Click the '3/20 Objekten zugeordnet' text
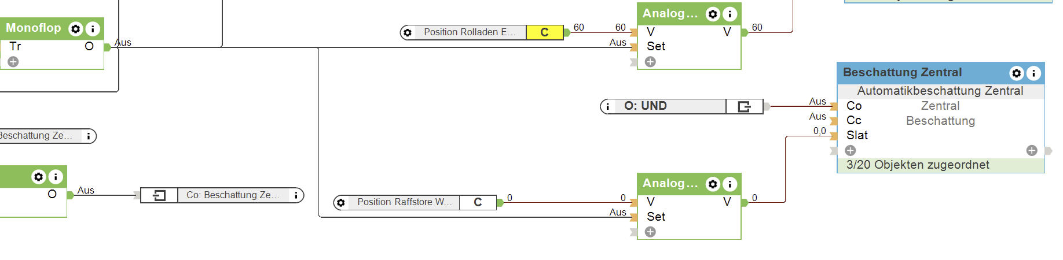The width and height of the screenshot is (1063, 260). tap(918, 165)
